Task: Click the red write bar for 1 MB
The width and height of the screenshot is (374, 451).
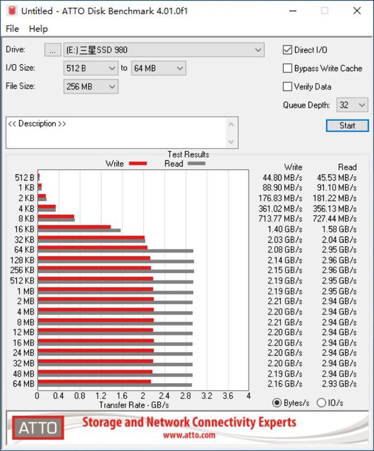Action: 96,289
